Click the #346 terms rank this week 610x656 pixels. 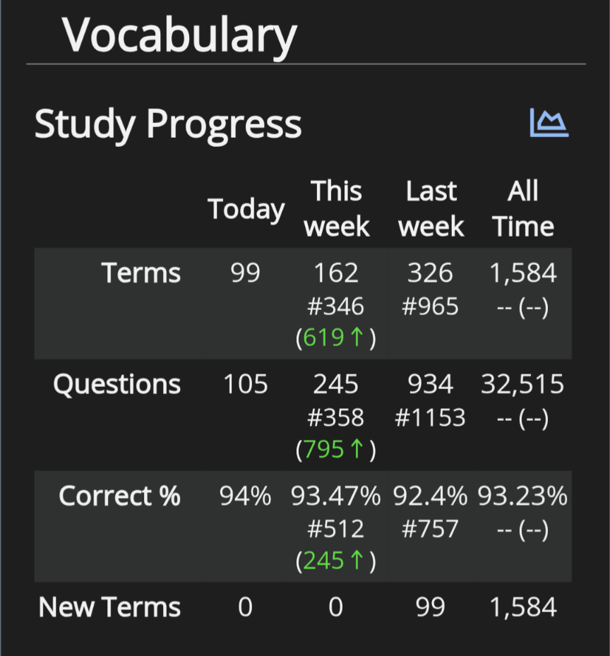[336, 306]
